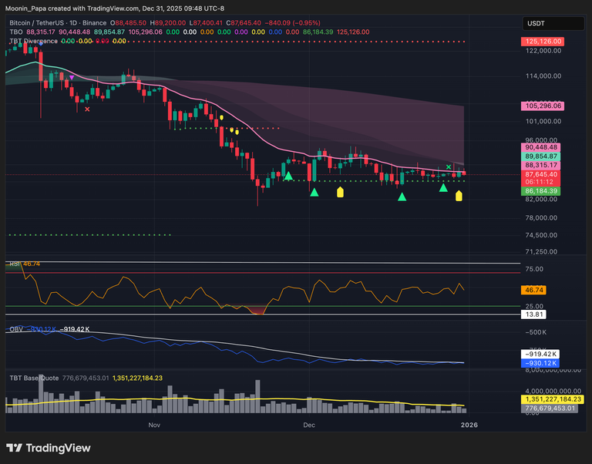This screenshot has width=592, height=464.
Task: Click the OBV indicator legend label
Action: [15, 329]
